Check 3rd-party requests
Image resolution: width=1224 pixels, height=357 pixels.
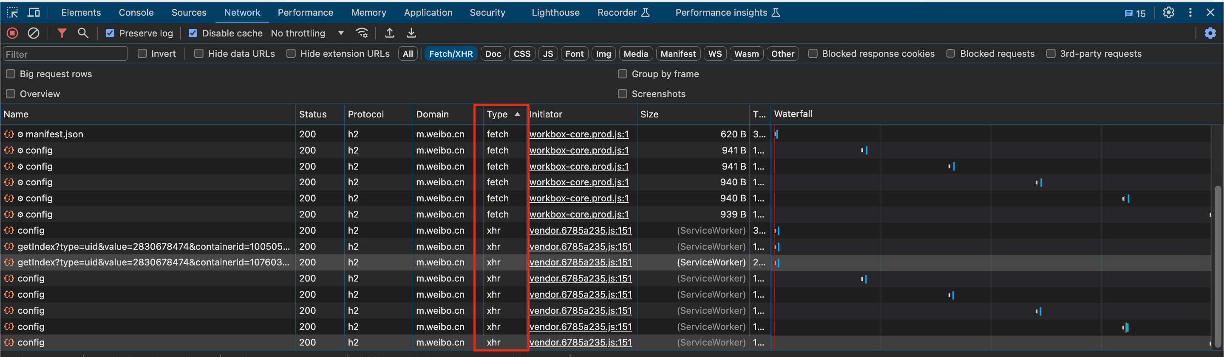1051,53
